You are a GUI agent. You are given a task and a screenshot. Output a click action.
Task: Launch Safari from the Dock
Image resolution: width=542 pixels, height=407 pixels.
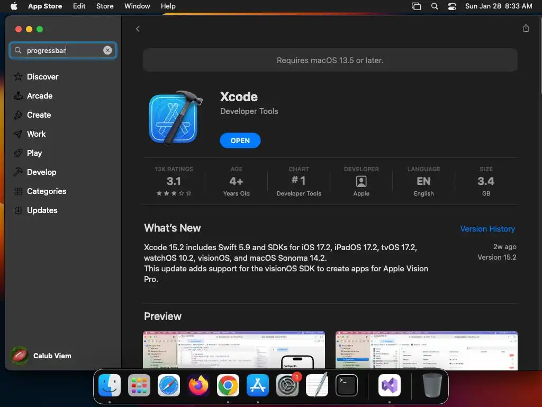169,385
